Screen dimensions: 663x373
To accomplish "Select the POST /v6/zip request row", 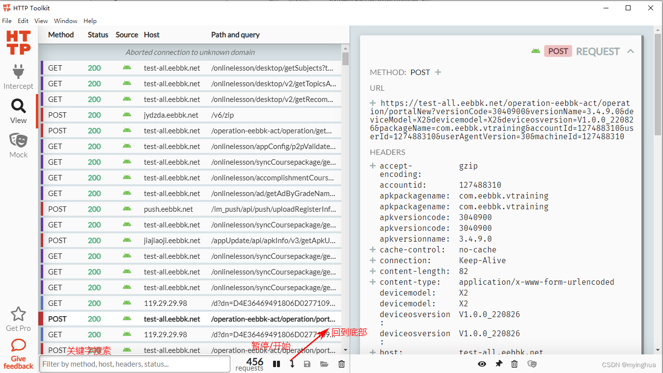I will [x=191, y=115].
